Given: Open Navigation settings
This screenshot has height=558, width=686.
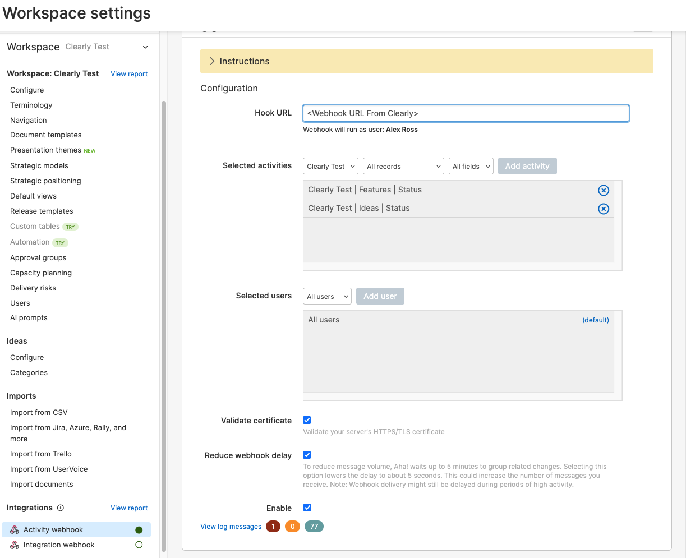Looking at the screenshot, I should pos(29,120).
